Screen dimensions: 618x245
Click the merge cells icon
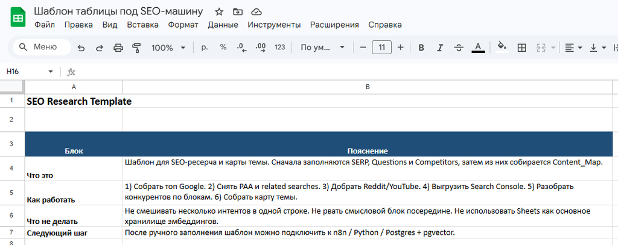tap(541, 48)
